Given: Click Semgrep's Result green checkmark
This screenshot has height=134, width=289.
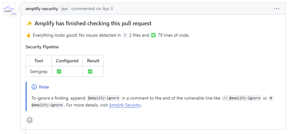Looking at the screenshot, I should click(x=90, y=71).
